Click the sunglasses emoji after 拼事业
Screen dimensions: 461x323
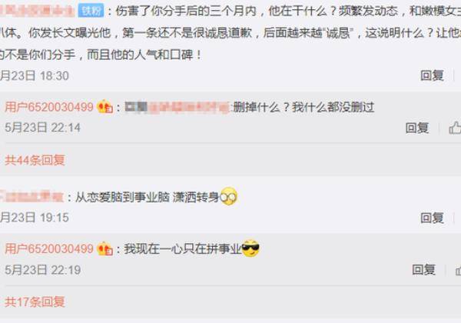250,248
